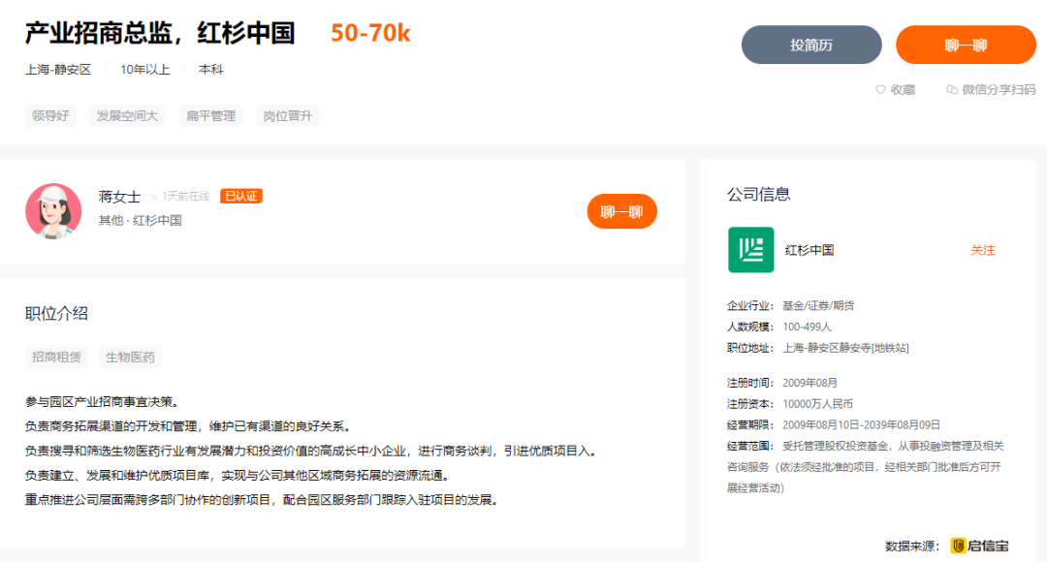Select the 发展空间大 tag

(x=126, y=115)
